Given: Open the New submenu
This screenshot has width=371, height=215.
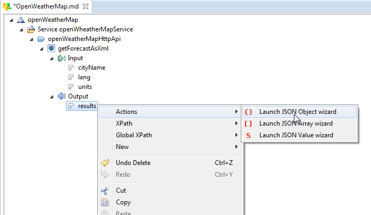Looking at the screenshot, I should pyautogui.click(x=169, y=147).
